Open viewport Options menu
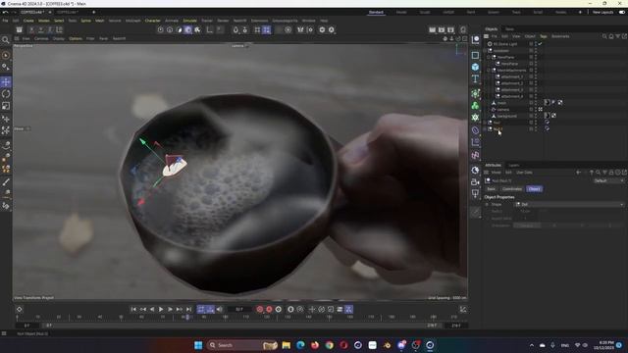Image resolution: width=628 pixels, height=353 pixels. (x=76, y=39)
